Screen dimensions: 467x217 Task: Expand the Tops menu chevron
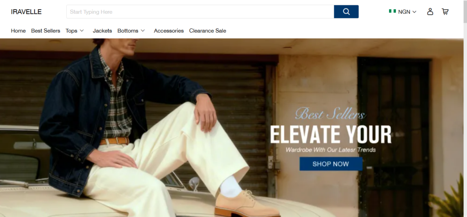pyautogui.click(x=82, y=31)
